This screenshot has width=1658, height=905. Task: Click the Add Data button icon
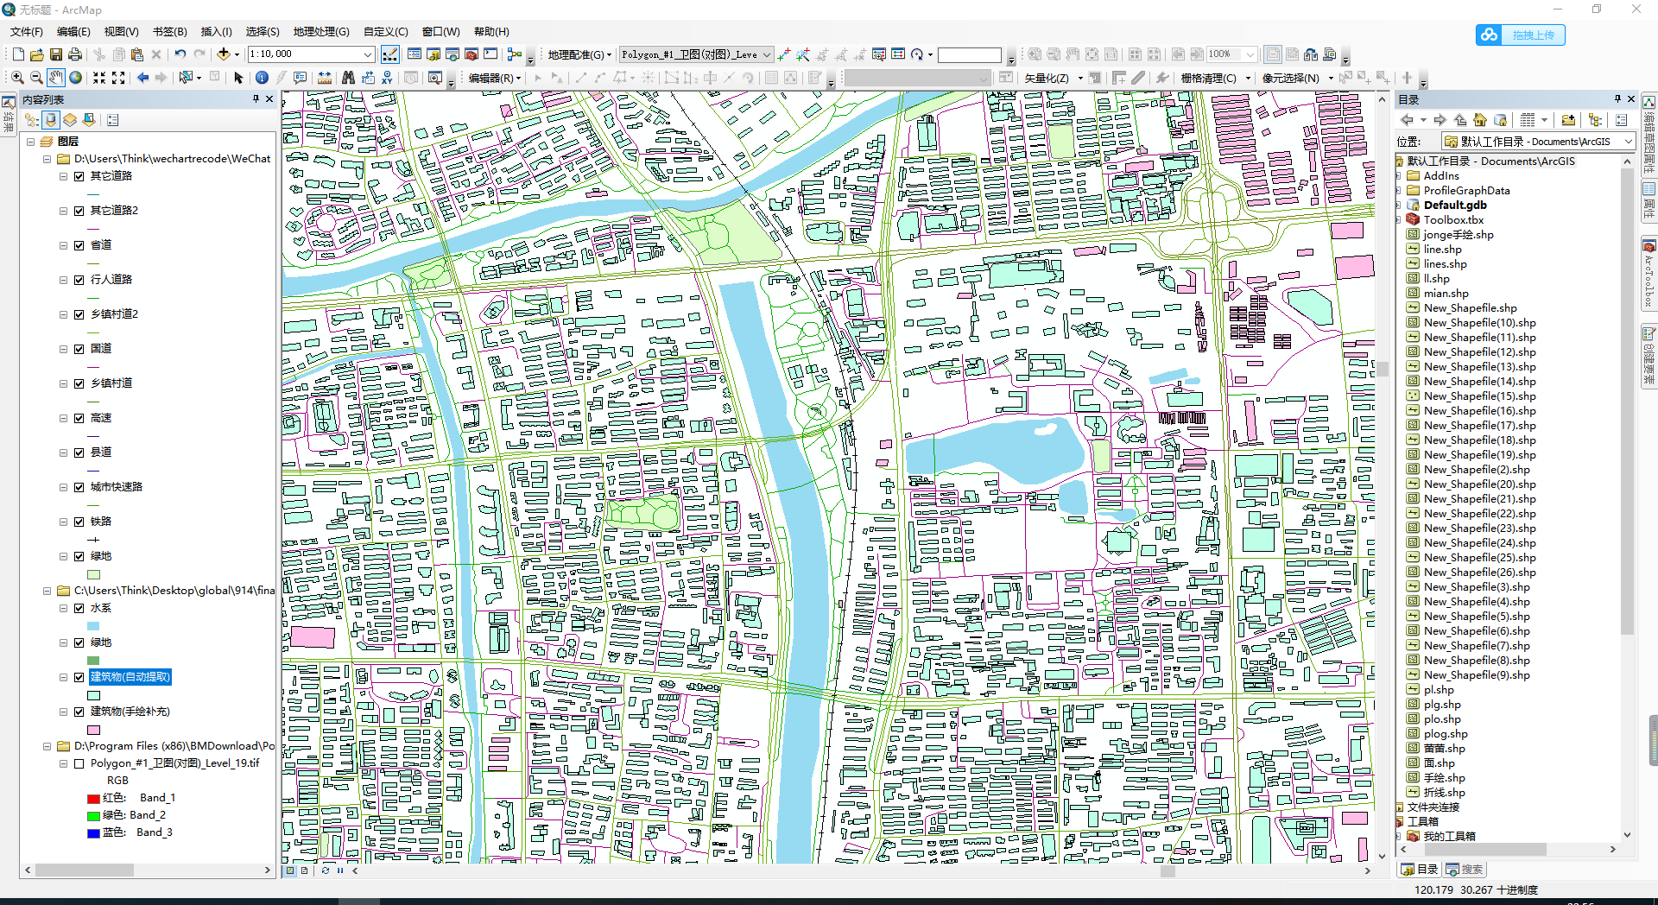[x=224, y=54]
